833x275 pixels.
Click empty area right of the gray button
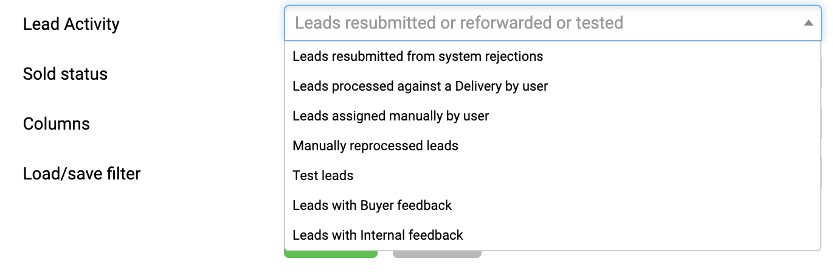coord(608,263)
